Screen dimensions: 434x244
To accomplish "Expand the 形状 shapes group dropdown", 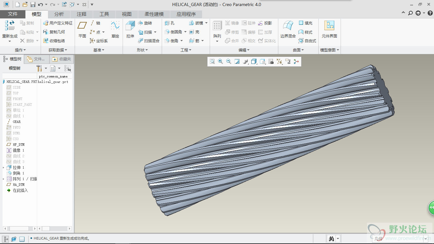I will click(142, 50).
